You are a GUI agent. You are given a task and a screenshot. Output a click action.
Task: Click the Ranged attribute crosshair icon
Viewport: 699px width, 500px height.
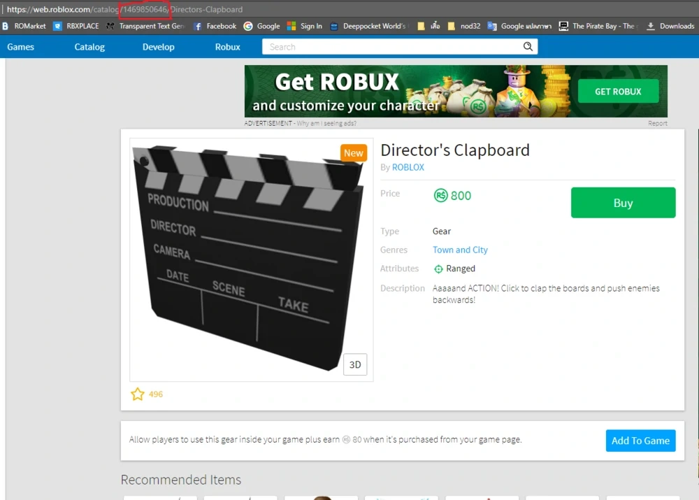(x=439, y=269)
